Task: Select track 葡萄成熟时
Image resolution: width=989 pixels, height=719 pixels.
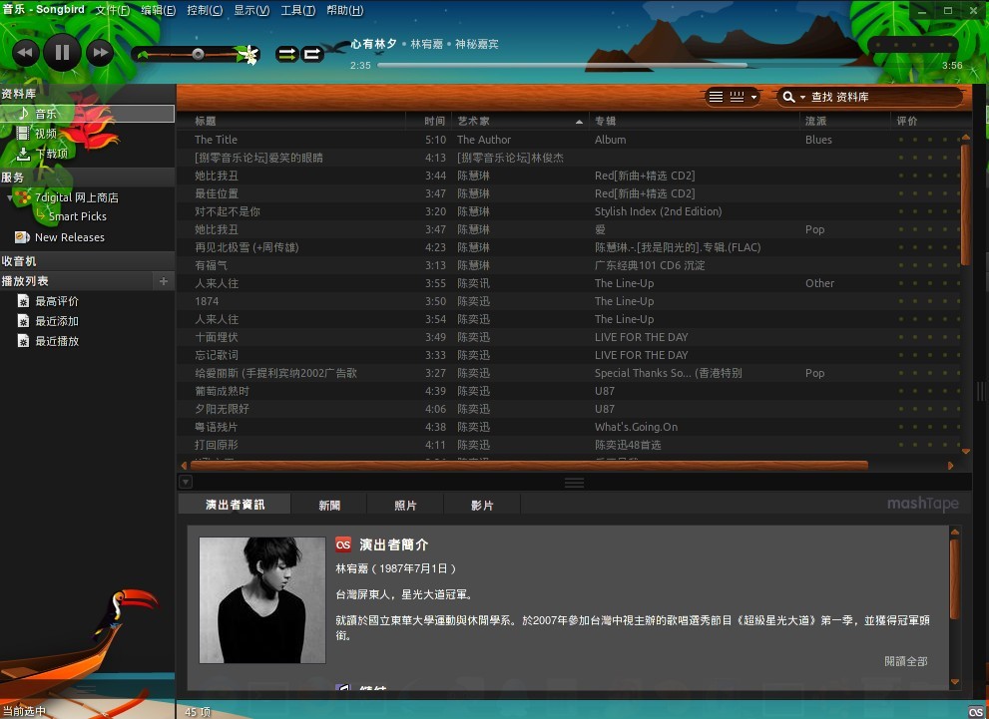Action: tap(222, 391)
